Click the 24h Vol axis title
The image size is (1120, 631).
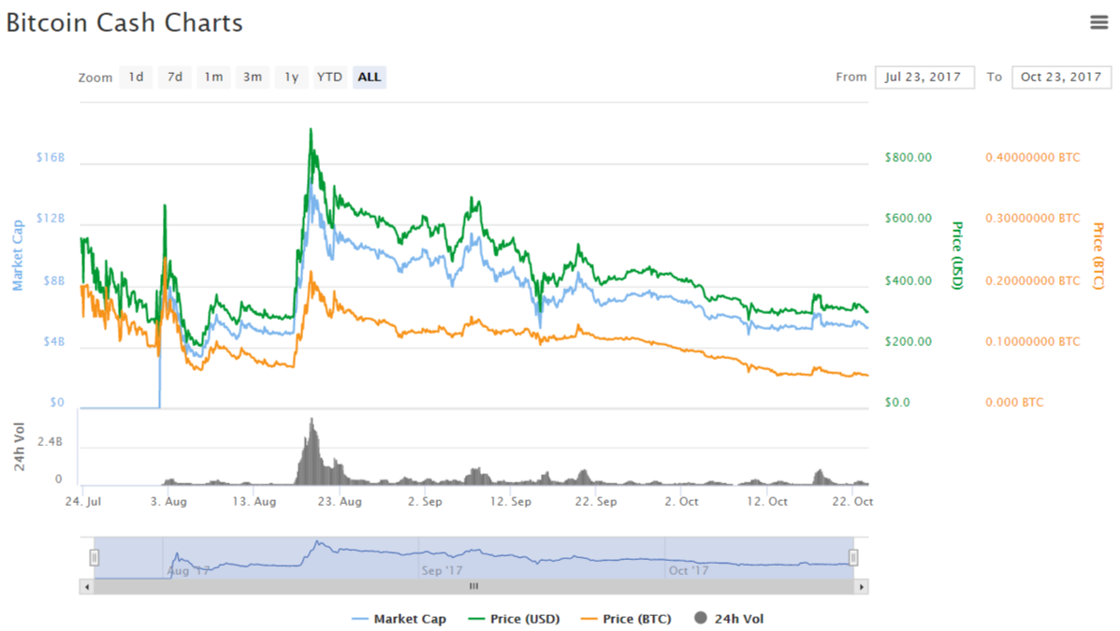[x=20, y=447]
